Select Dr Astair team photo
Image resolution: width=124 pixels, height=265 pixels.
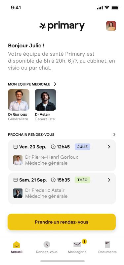click(46, 100)
